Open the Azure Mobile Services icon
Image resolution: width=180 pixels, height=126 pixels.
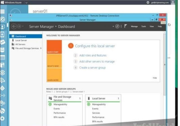[2, 34]
